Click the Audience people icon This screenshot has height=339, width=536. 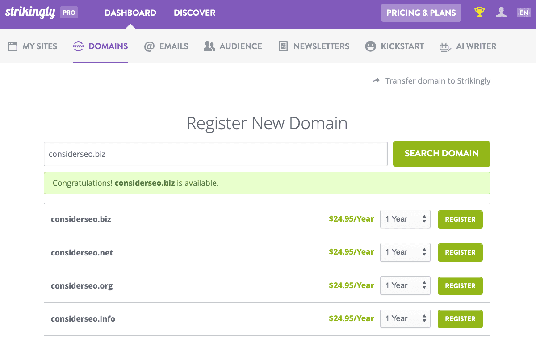[x=209, y=46]
